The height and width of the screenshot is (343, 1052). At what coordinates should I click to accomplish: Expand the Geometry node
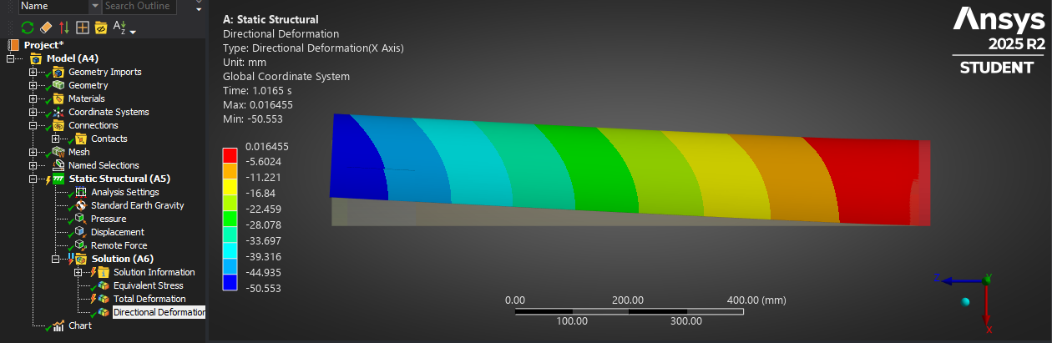pyautogui.click(x=33, y=85)
